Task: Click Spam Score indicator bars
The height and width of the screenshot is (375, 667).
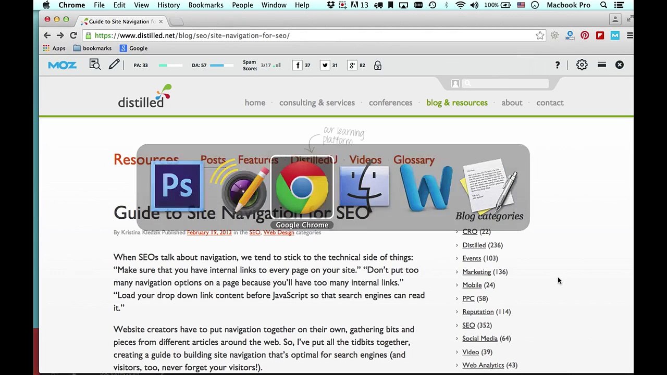Action: click(x=277, y=66)
